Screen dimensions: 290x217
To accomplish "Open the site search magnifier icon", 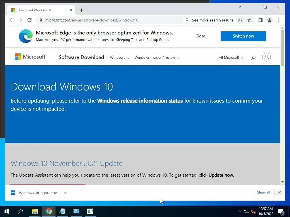I will (x=253, y=58).
